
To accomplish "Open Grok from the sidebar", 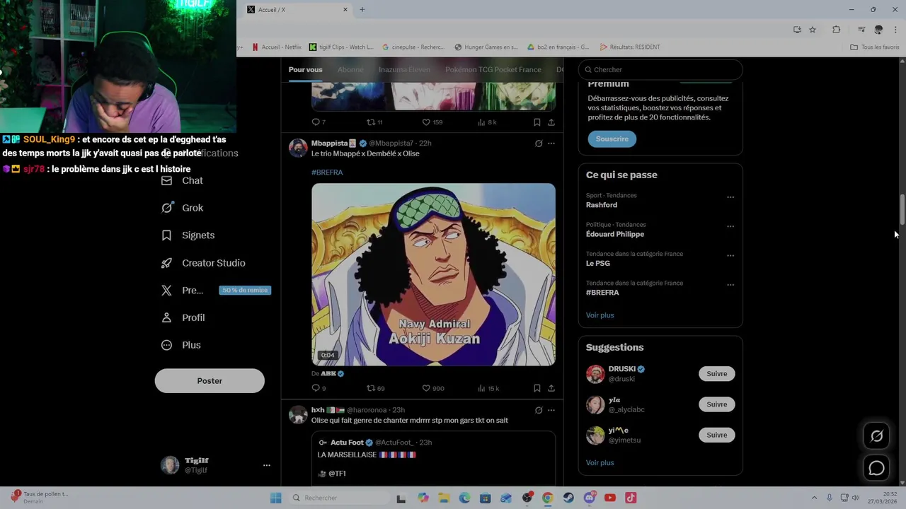I will click(x=182, y=208).
